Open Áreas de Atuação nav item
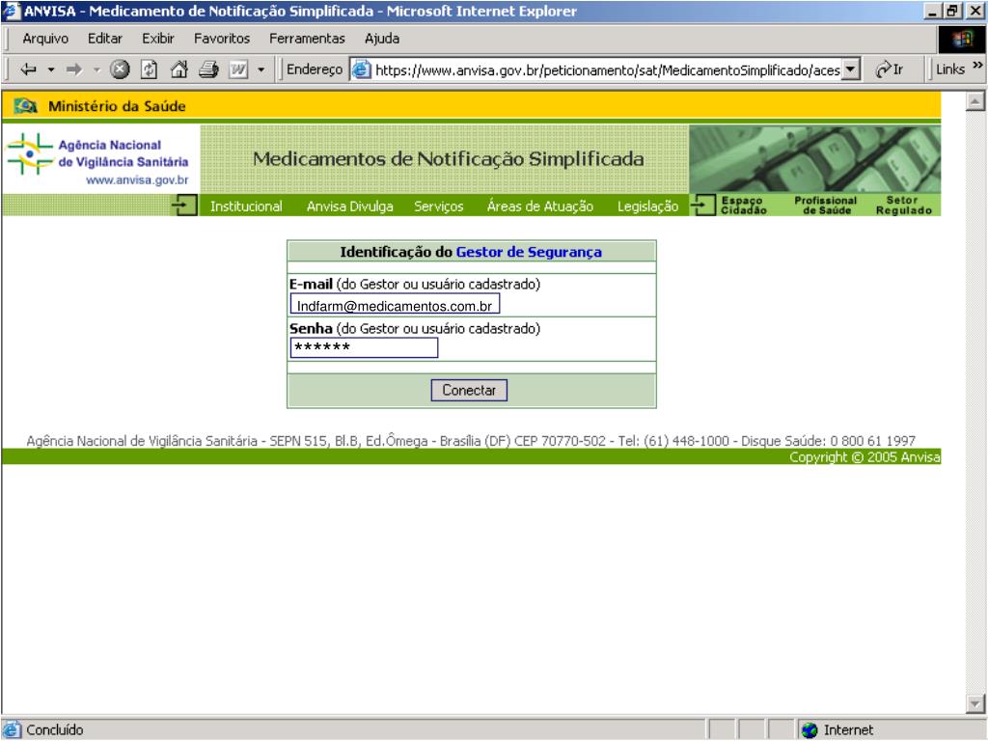 pyautogui.click(x=540, y=206)
